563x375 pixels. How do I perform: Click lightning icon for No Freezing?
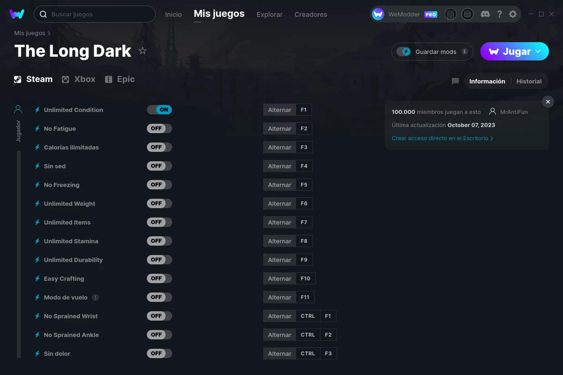pos(37,185)
